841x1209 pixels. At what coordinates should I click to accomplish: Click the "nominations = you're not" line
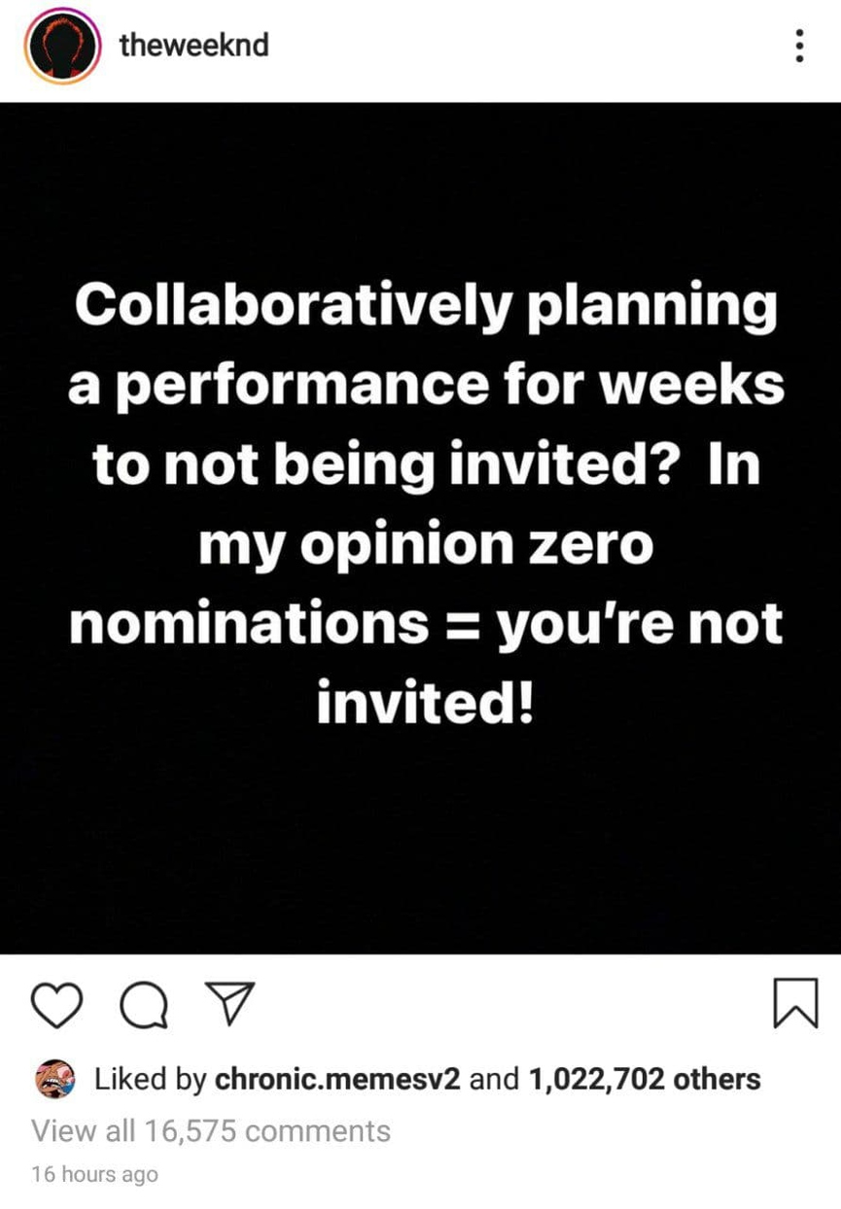(x=426, y=623)
